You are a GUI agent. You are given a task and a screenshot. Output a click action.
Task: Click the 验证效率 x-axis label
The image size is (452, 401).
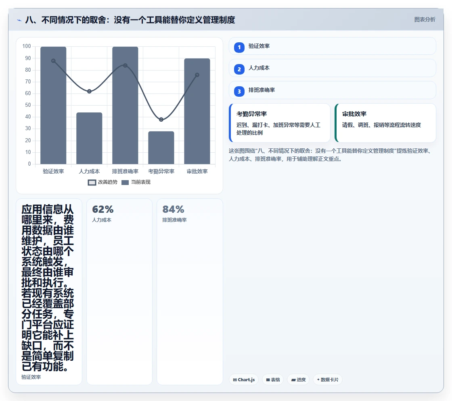tap(53, 172)
